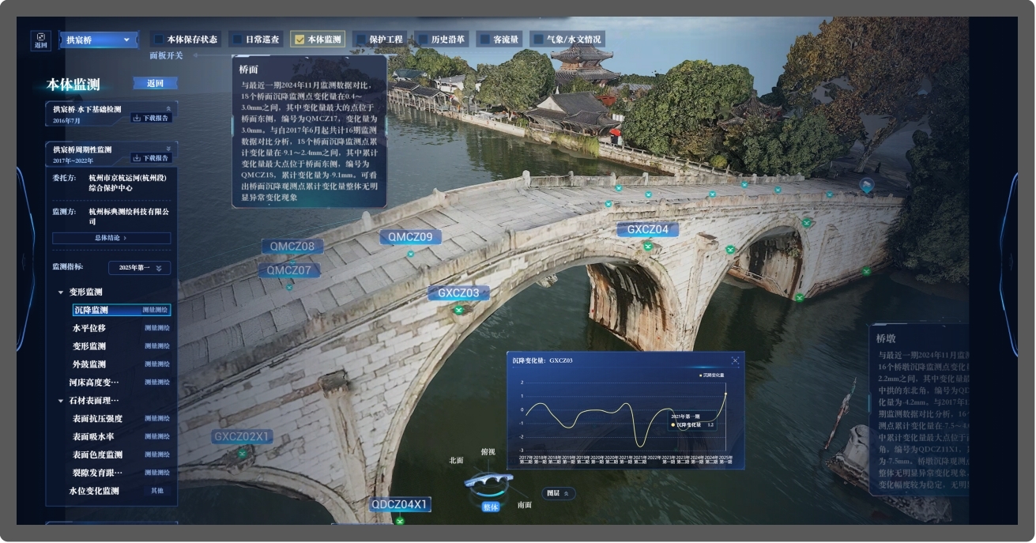Click the 2025年第一期 data point on the chart
The image size is (1036, 543).
(x=725, y=394)
